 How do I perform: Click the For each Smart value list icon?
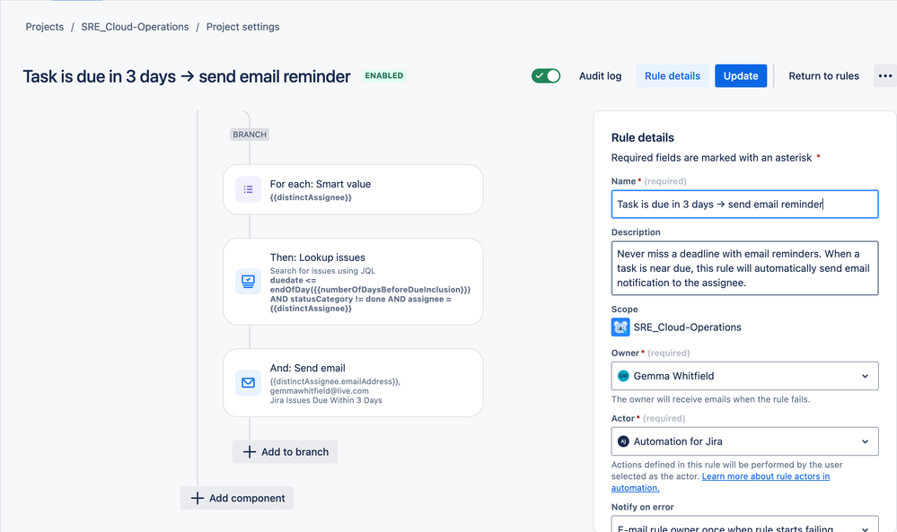(x=249, y=189)
